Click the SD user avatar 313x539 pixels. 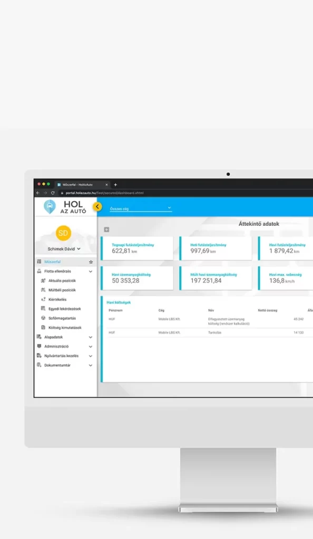tap(63, 233)
